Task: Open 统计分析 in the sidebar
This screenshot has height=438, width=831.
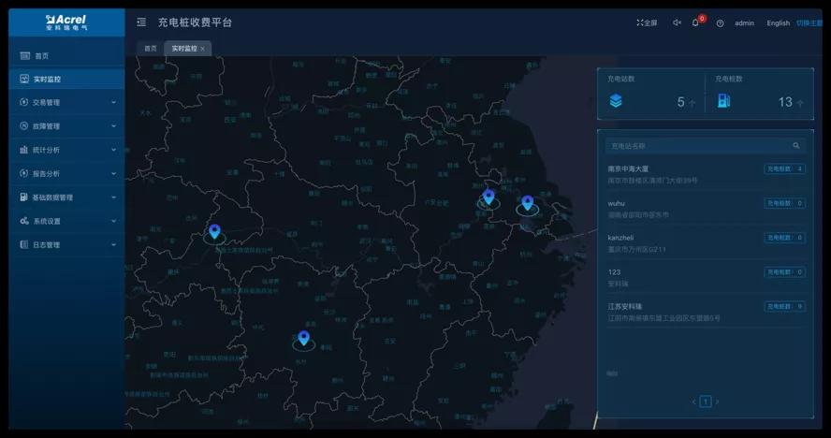Action: tap(66, 150)
